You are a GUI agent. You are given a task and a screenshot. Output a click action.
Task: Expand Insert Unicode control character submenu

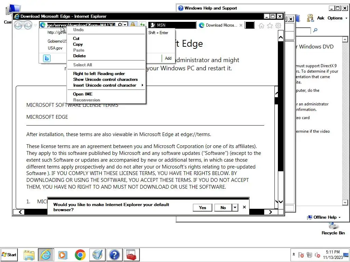tap(106, 85)
